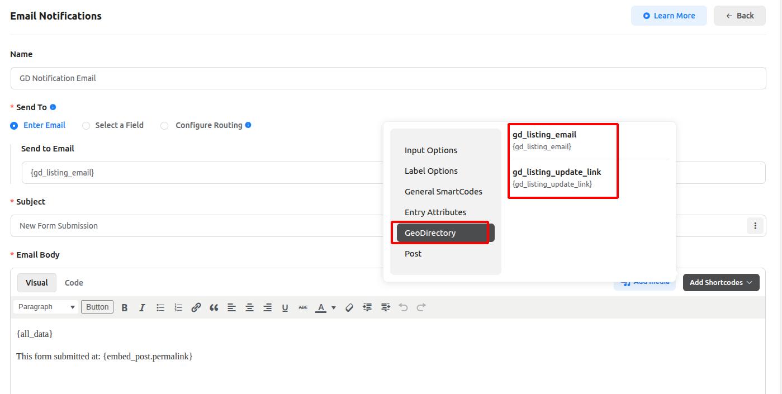The width and height of the screenshot is (782, 394).
Task: Switch to the Code editor tab
Action: (x=74, y=283)
